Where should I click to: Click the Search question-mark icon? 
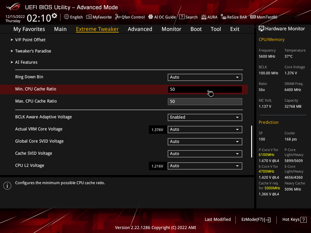182,17
